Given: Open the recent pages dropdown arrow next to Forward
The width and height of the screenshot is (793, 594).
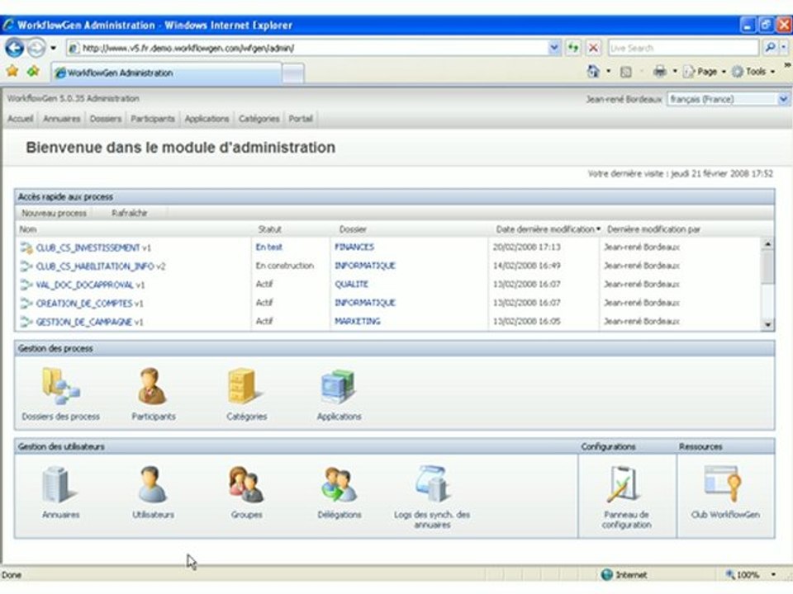Looking at the screenshot, I should pos(53,49).
